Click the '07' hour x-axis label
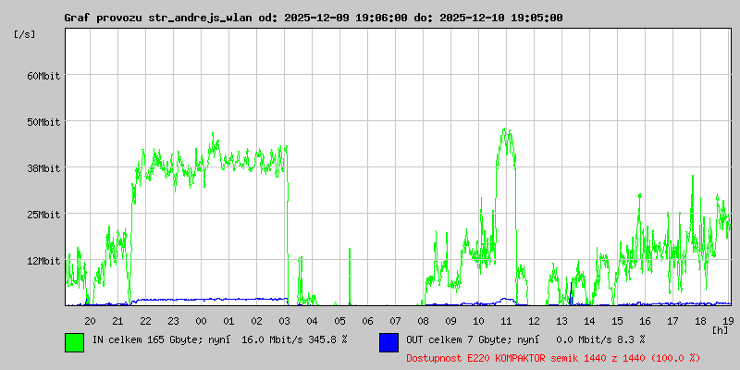This screenshot has width=740, height=370. point(396,321)
